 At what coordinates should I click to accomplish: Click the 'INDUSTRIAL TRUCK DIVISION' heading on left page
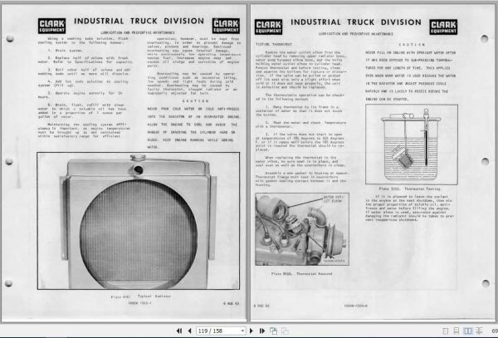pos(139,22)
